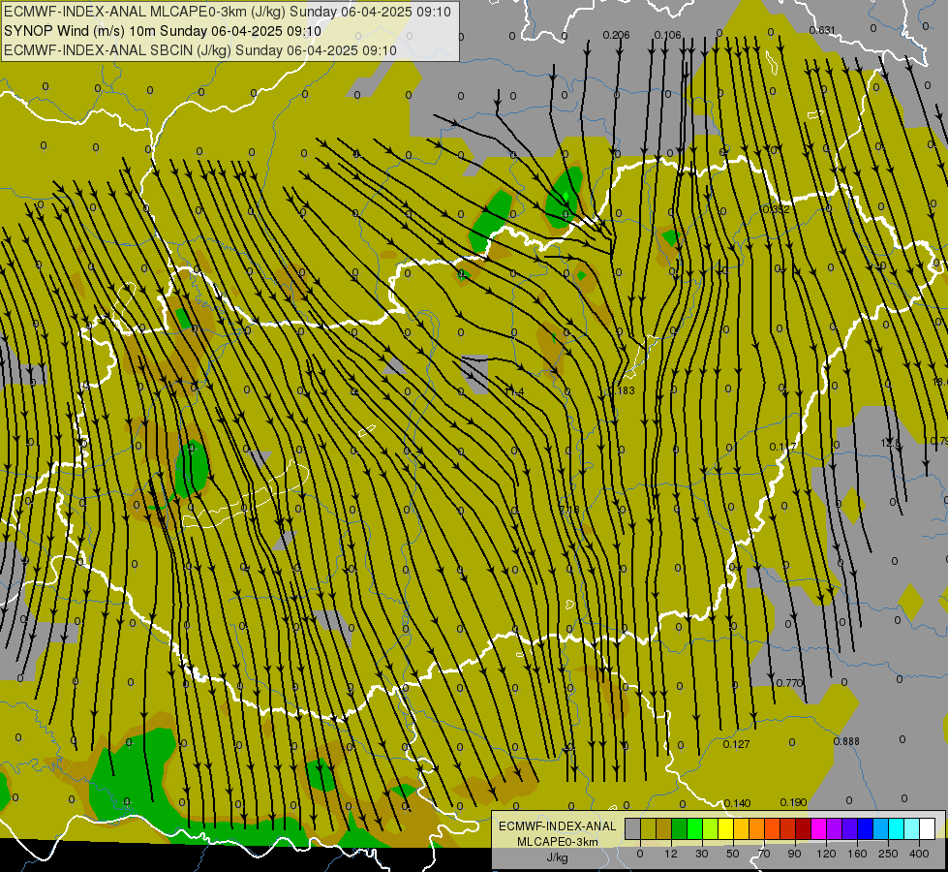Viewport: 948px width, 872px height.
Task: Click the map value 0.117
Action: (x=783, y=447)
